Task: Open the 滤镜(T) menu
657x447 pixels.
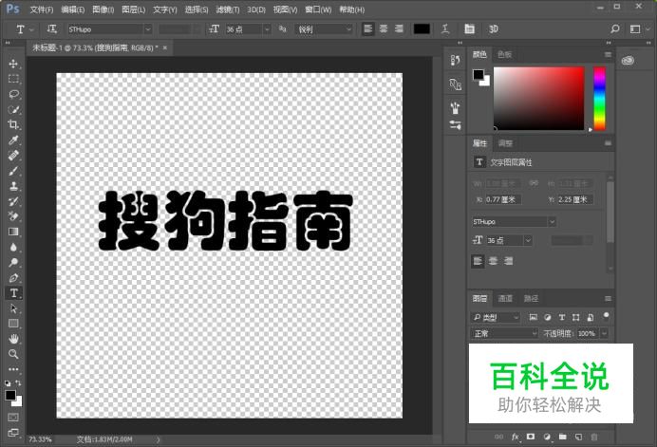Action: click(x=228, y=9)
